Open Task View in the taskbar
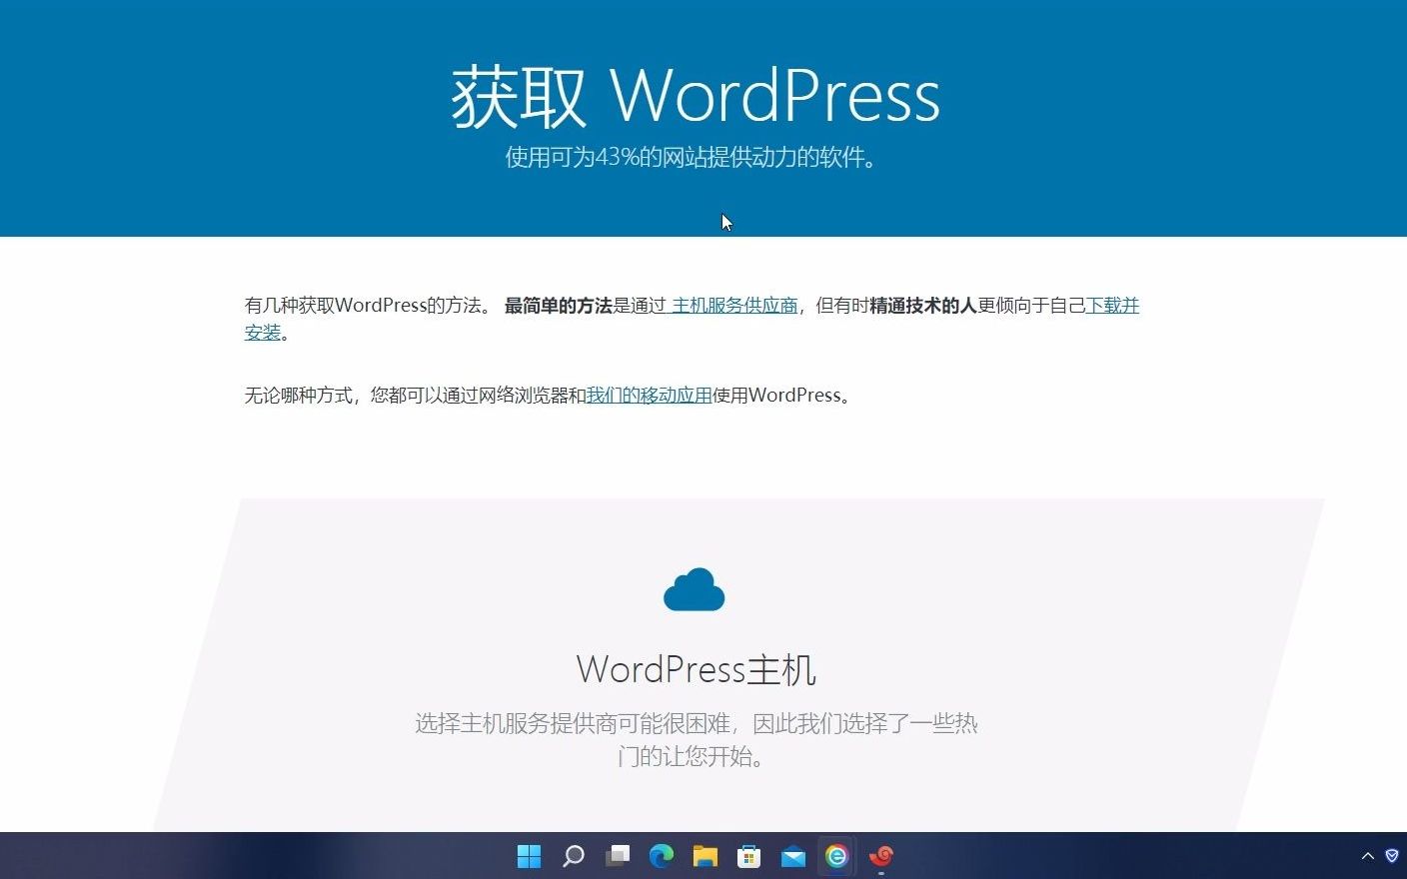Screen dimensions: 1407x879 [618, 856]
